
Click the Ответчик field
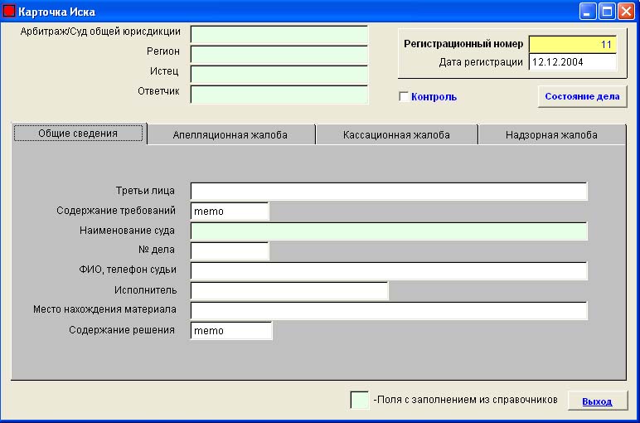pyautogui.click(x=279, y=94)
